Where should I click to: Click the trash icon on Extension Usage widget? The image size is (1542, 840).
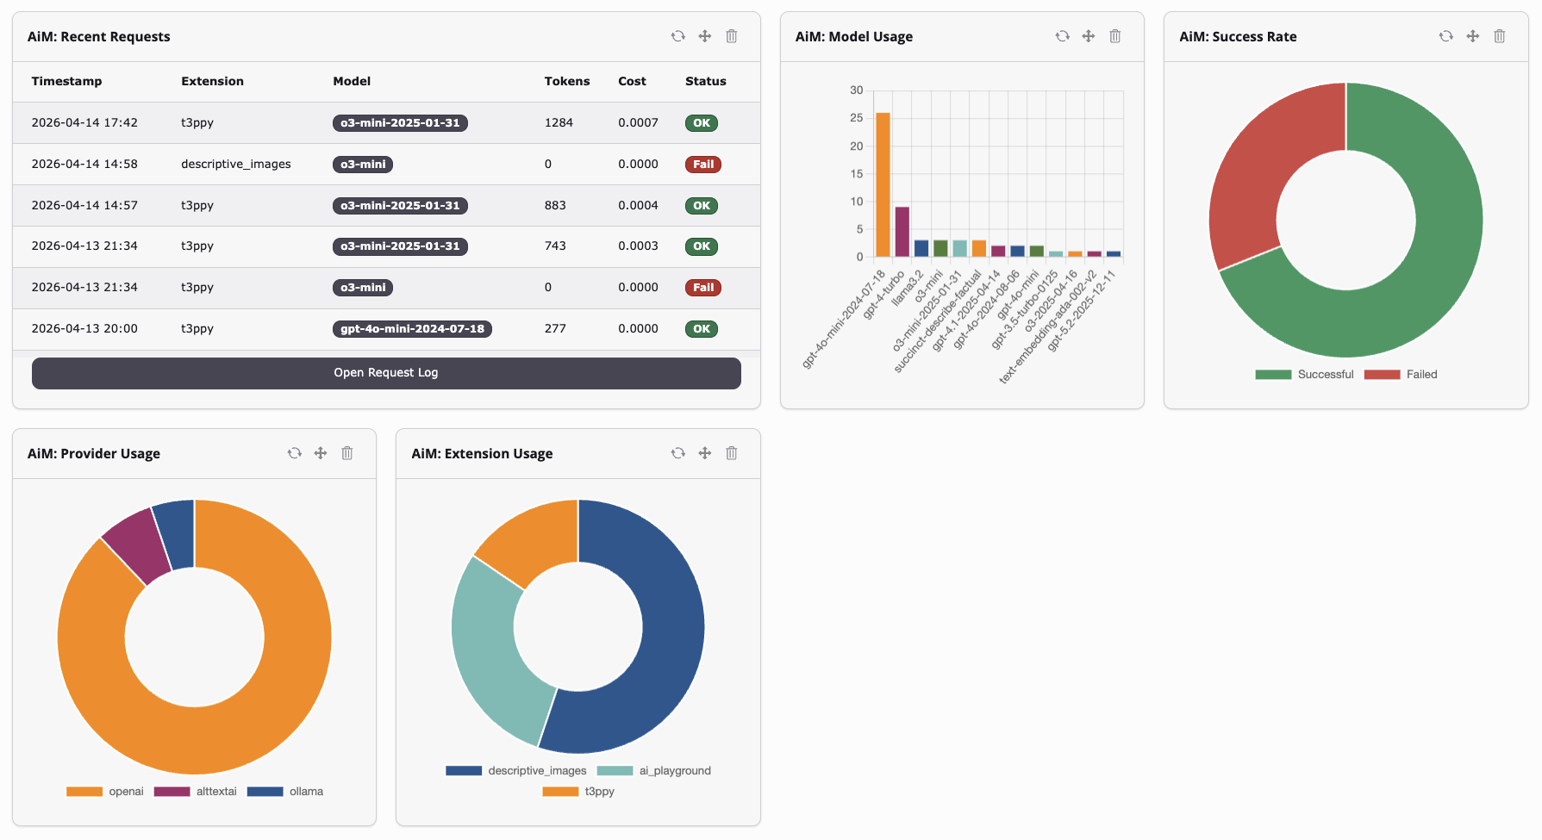pos(732,453)
